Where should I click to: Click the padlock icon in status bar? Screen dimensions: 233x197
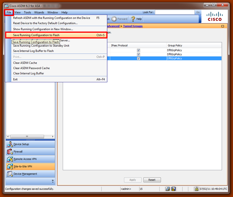[x=196, y=189]
